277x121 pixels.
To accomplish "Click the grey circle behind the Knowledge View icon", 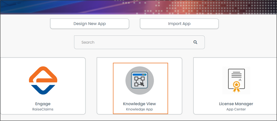I will [x=129, y=87].
